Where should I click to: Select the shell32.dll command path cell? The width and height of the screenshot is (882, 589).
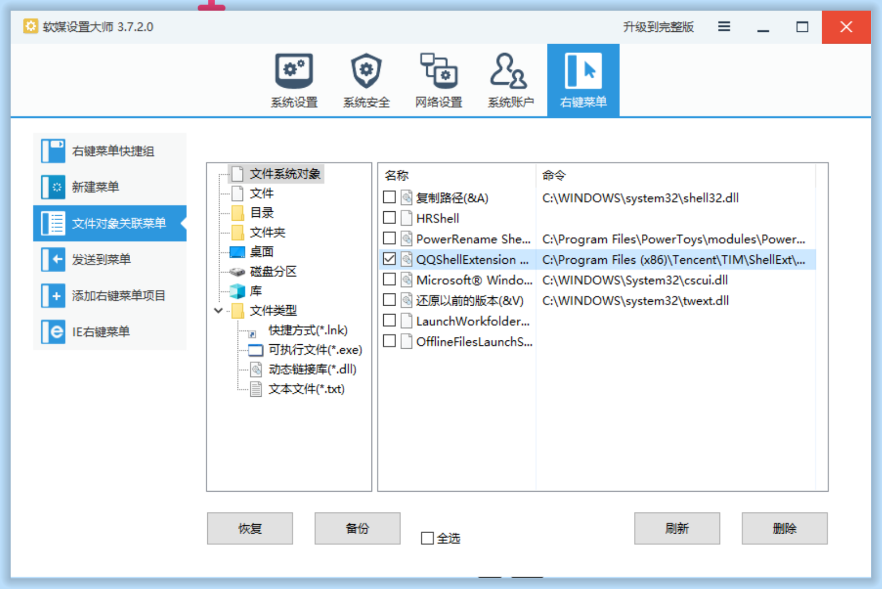[641, 198]
